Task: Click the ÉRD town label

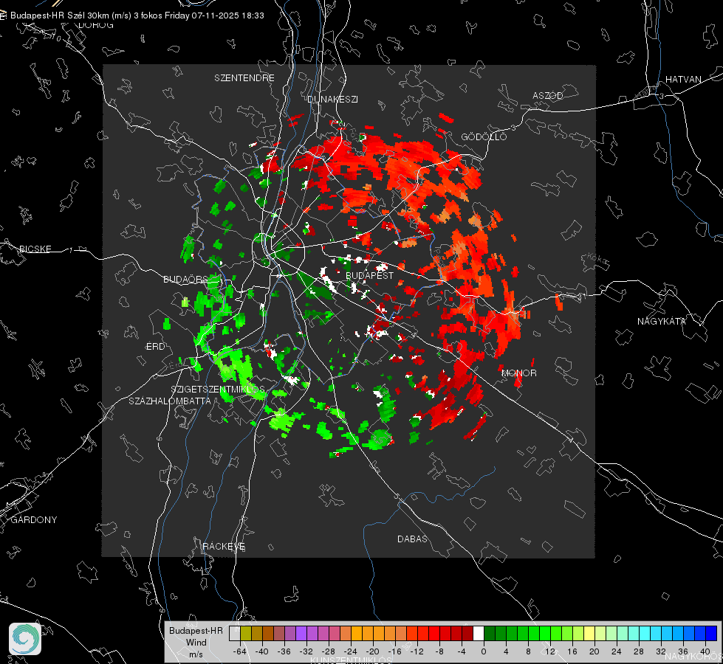Action: pyautogui.click(x=155, y=347)
